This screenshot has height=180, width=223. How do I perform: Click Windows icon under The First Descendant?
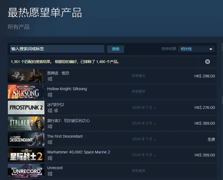tap(50, 142)
